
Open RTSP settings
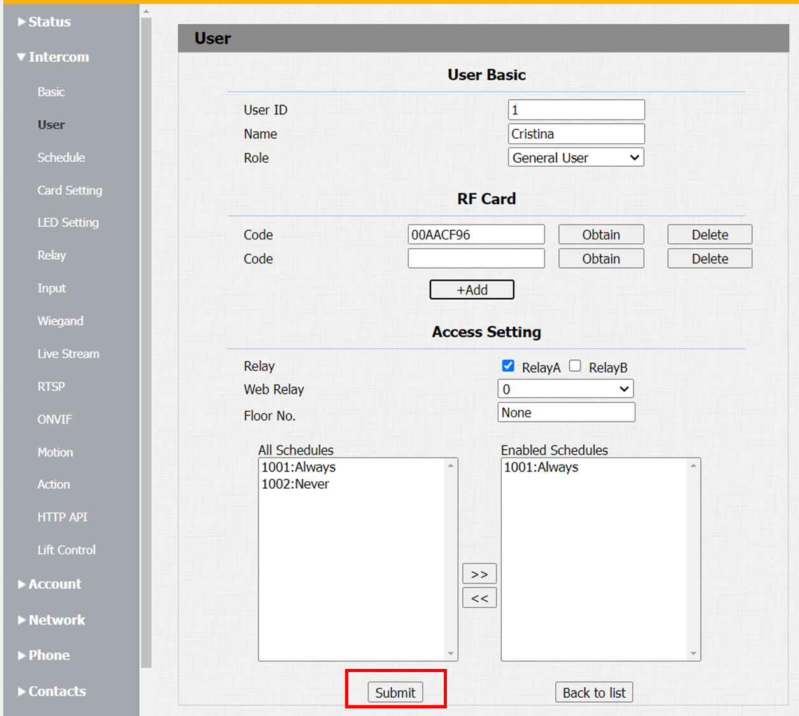pyautogui.click(x=51, y=386)
